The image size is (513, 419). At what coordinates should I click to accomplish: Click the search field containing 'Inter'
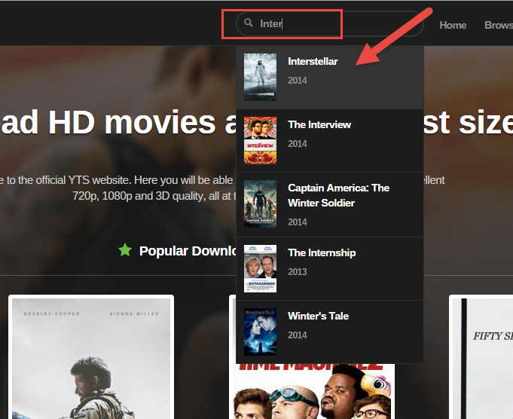330,23
